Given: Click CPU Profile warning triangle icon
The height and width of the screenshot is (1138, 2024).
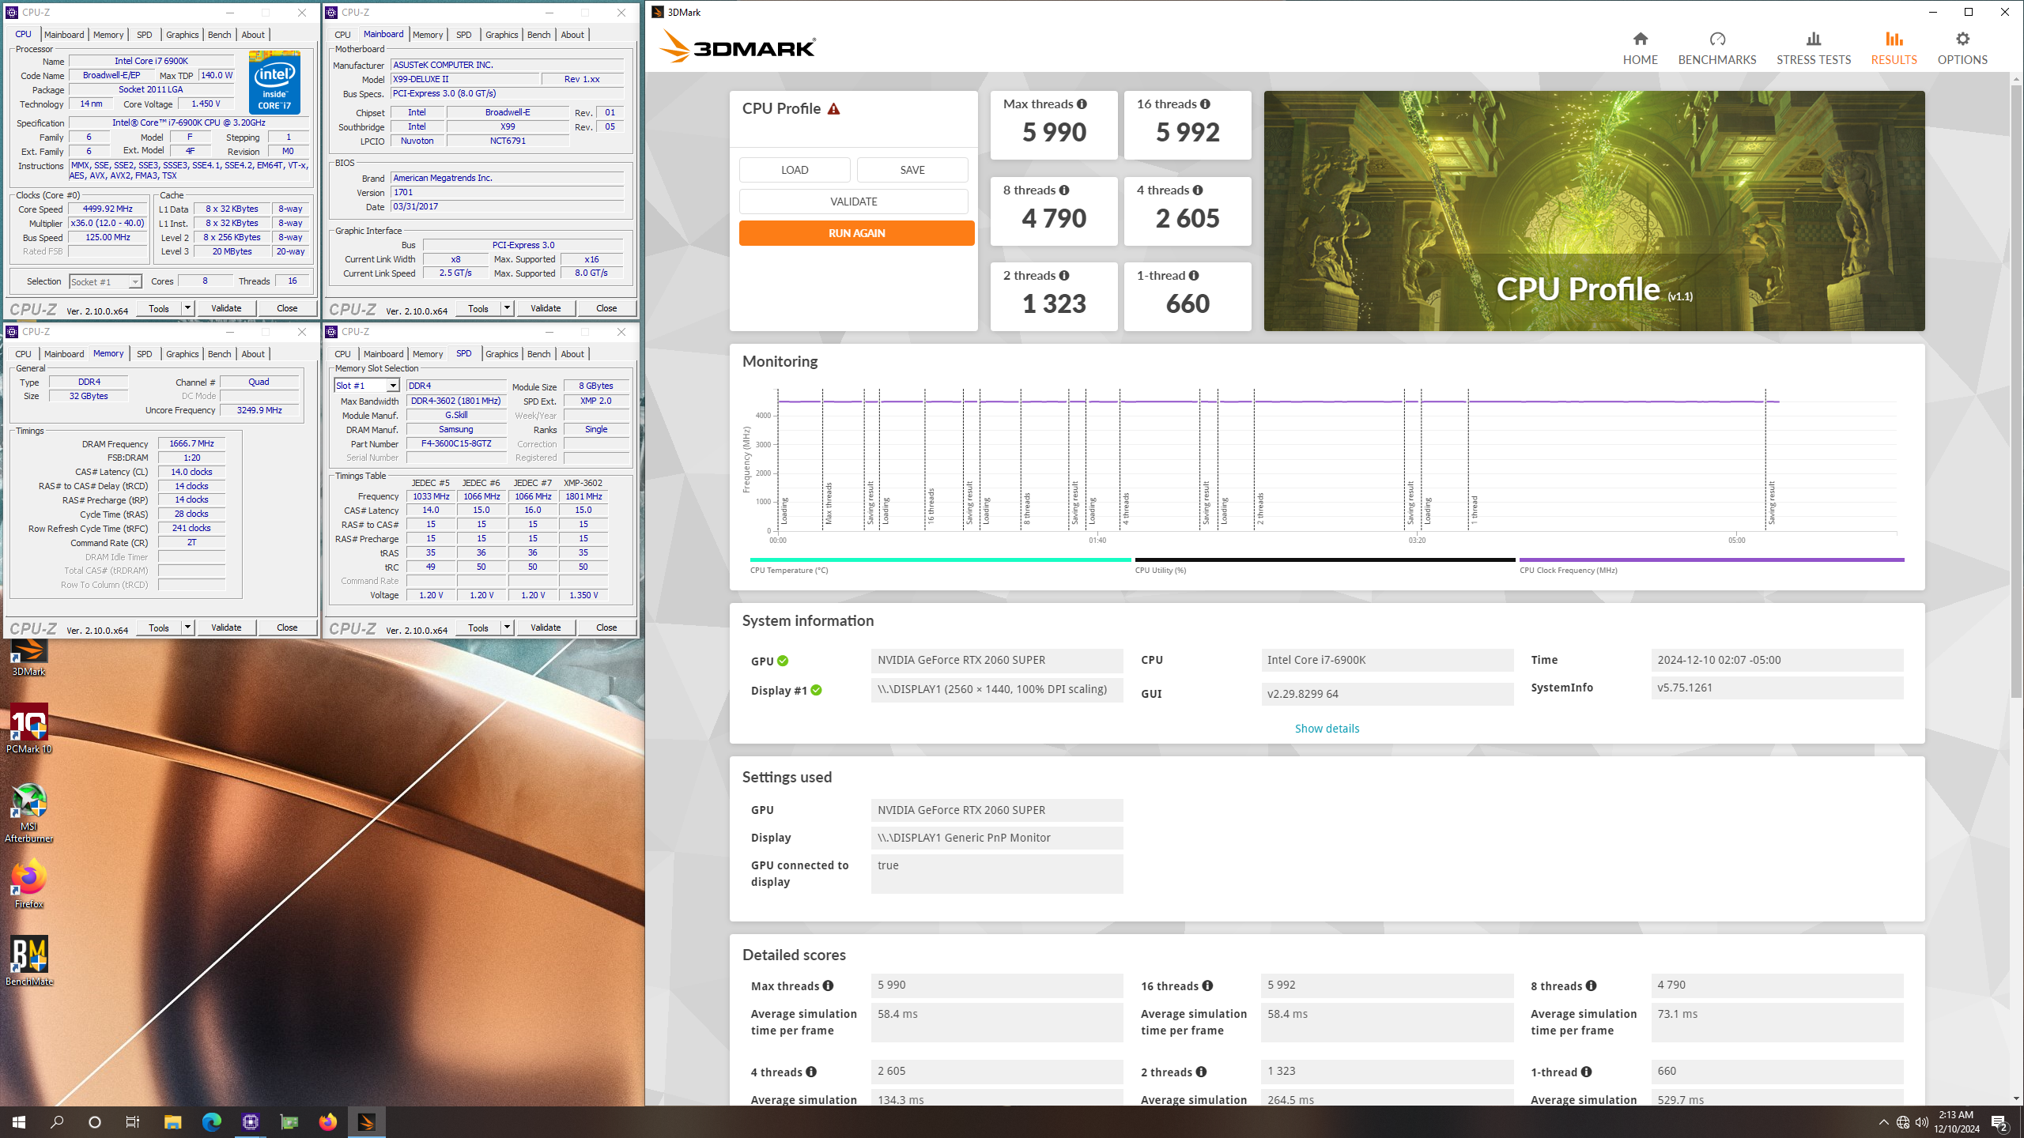Looking at the screenshot, I should (833, 109).
